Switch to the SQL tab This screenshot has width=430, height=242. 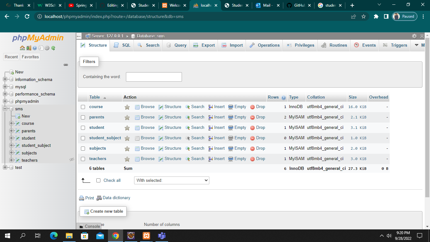pyautogui.click(x=122, y=45)
